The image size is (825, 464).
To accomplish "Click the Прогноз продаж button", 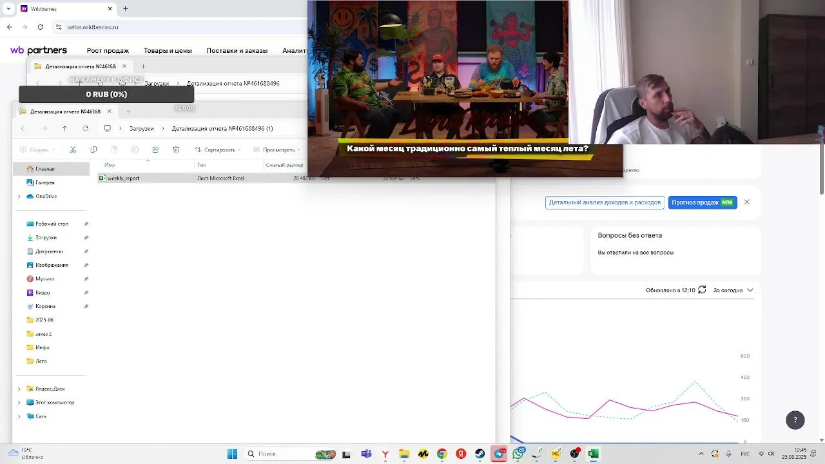I will point(703,202).
